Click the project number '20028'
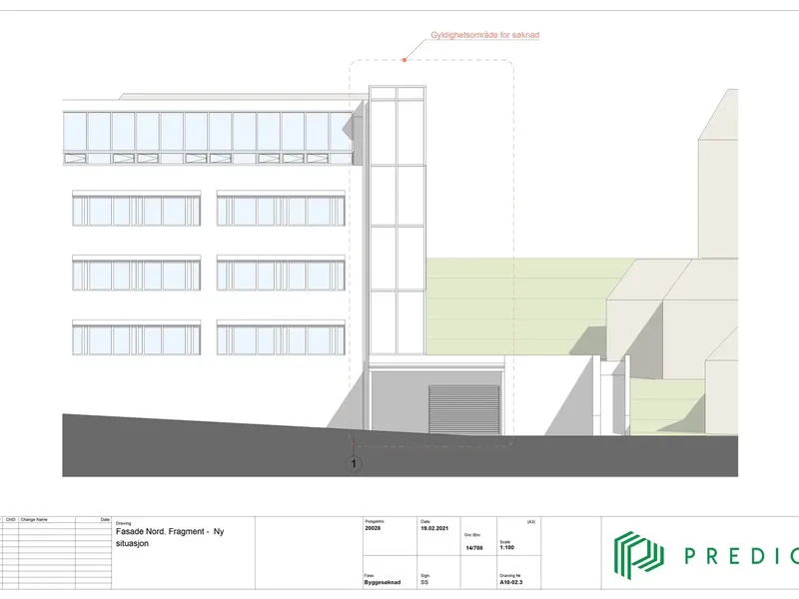Viewport: 799px width, 599px height. pyautogui.click(x=373, y=528)
